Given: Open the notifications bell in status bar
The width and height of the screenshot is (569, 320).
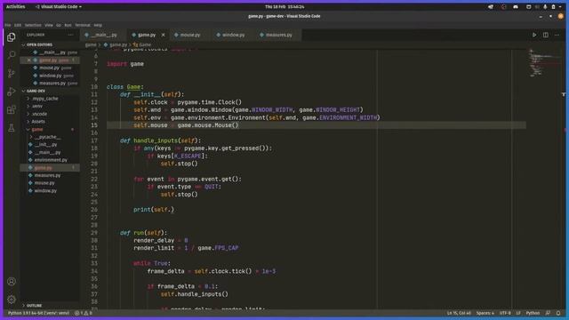Looking at the screenshot, I should (558, 313).
